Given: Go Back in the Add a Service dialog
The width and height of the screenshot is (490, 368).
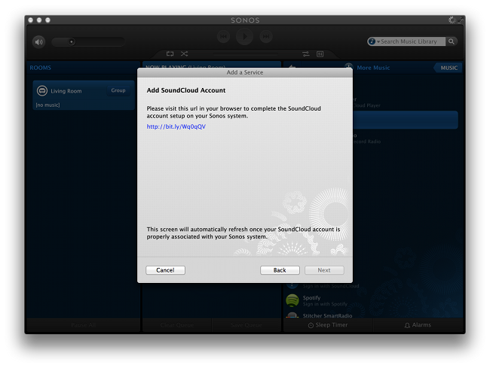Looking at the screenshot, I should click(x=280, y=270).
